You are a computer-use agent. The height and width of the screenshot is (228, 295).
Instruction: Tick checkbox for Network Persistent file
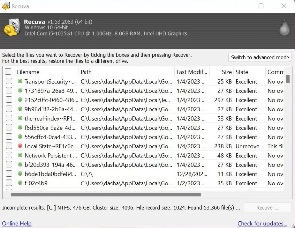point(9,155)
